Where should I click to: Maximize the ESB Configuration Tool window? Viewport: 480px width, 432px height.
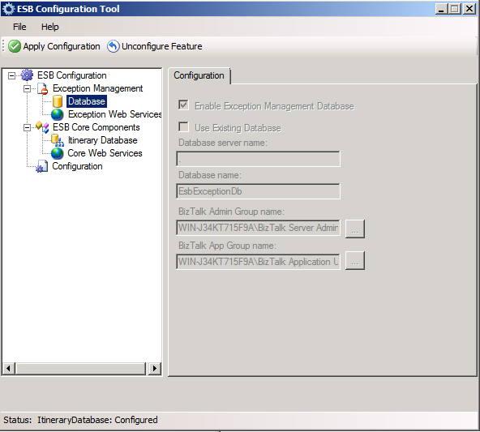[455, 9]
